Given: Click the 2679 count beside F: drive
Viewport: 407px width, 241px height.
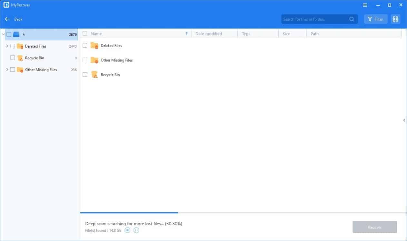Looking at the screenshot, I should pyautogui.click(x=73, y=34).
